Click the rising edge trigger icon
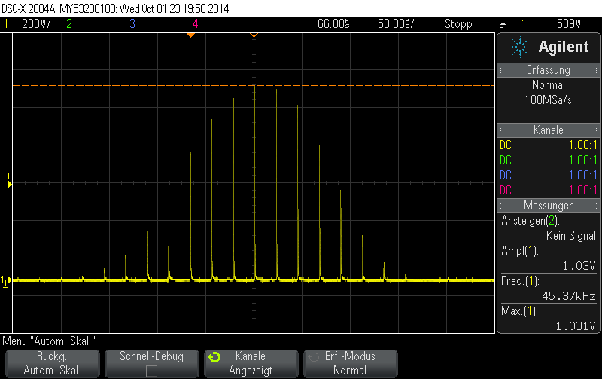The image size is (602, 379). (503, 24)
